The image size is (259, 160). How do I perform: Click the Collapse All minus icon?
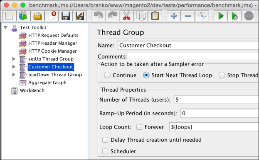point(188,16)
